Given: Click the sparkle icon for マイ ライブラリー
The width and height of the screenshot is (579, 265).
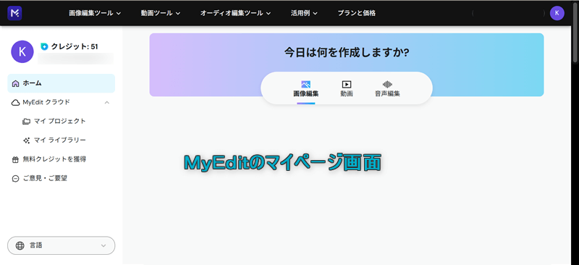Looking at the screenshot, I should [26, 140].
